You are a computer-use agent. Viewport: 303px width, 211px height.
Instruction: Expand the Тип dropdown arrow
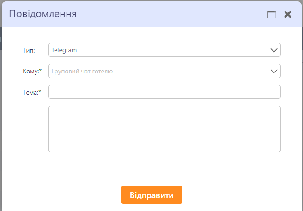point(274,50)
